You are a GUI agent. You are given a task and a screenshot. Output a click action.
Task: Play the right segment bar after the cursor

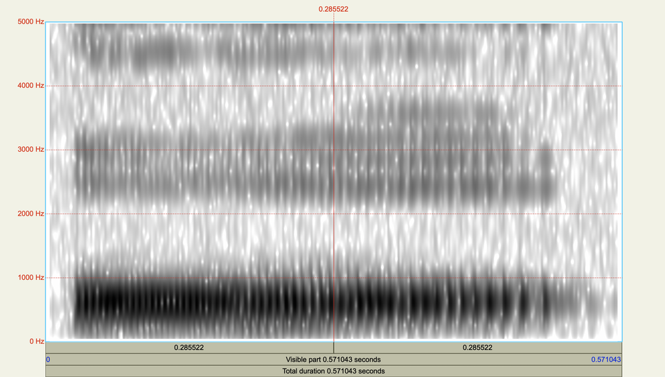(x=478, y=347)
